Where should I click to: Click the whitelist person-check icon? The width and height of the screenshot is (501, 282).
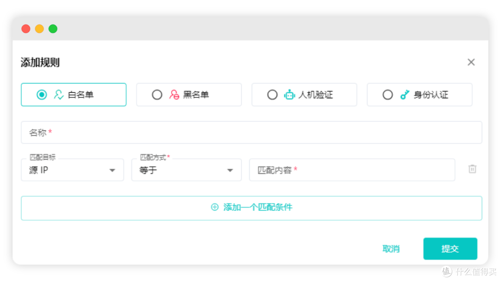tap(58, 95)
